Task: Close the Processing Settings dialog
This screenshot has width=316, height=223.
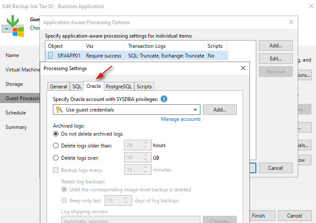Action: (243, 68)
